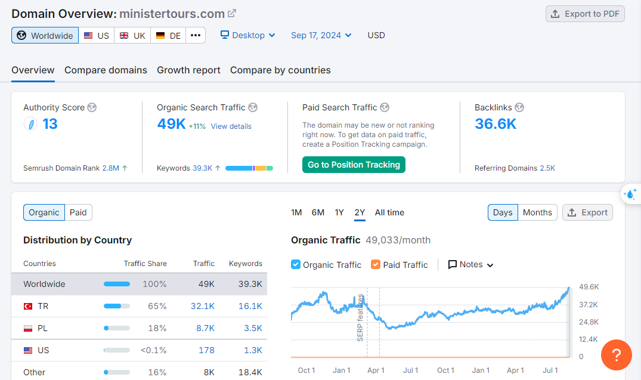Click the globe icon beside Organic Search Traffic
Screen dimensions: 641x380
pos(253,107)
